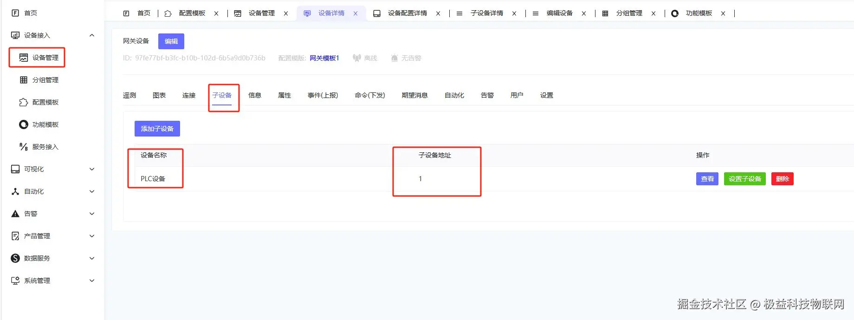Click the 数据服务 S icon in sidebar
Image resolution: width=854 pixels, height=320 pixels.
pyautogui.click(x=15, y=258)
